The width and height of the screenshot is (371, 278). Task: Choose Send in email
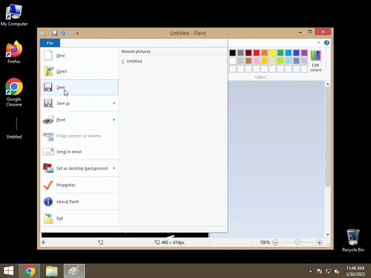79,152
